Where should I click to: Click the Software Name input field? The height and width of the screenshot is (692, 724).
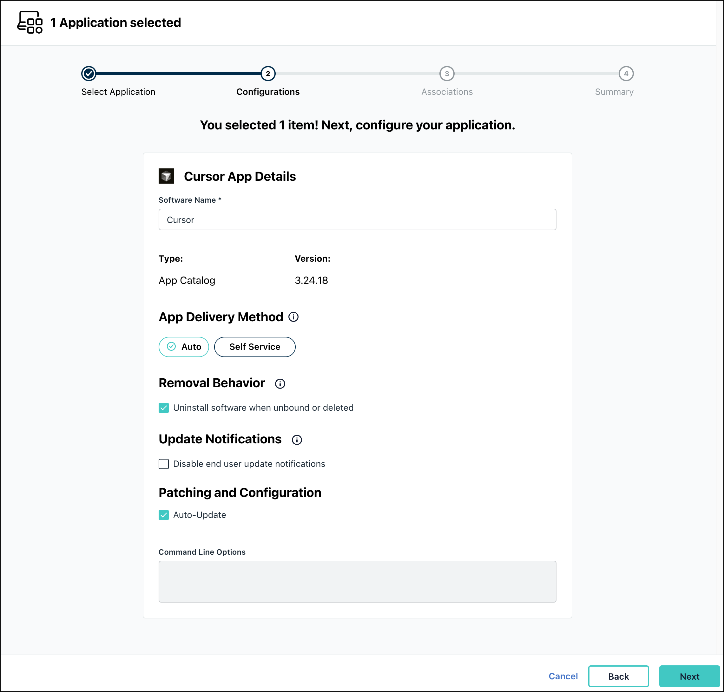point(357,219)
